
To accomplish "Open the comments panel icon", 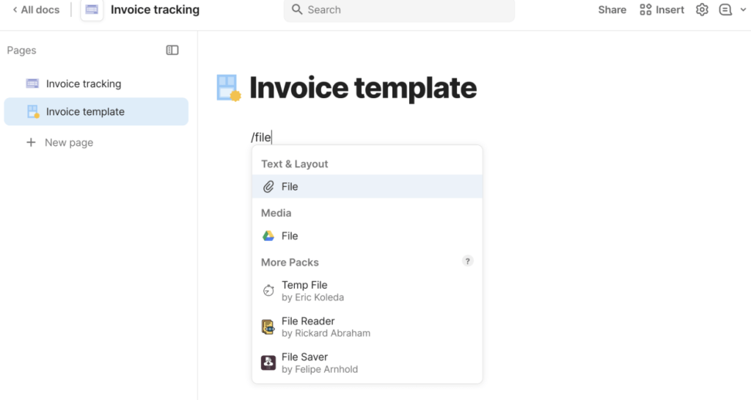I will coord(725,10).
